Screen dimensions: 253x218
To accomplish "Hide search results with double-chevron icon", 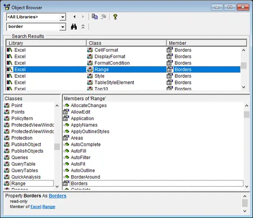I will [x=83, y=27].
